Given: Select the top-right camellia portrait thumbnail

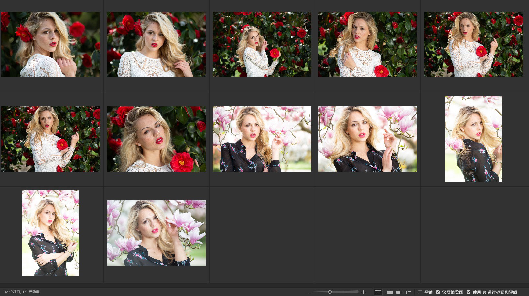Looking at the screenshot, I should tap(473, 45).
